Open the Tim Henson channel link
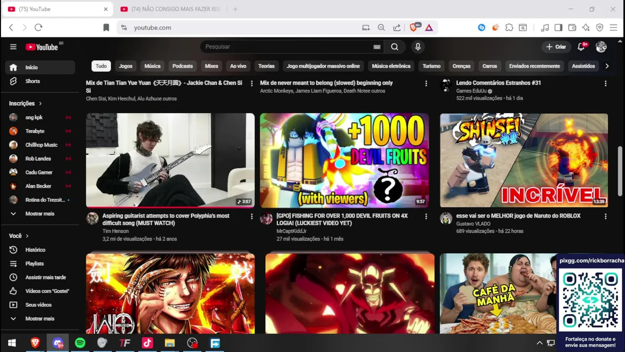The image size is (625, 352). click(116, 231)
